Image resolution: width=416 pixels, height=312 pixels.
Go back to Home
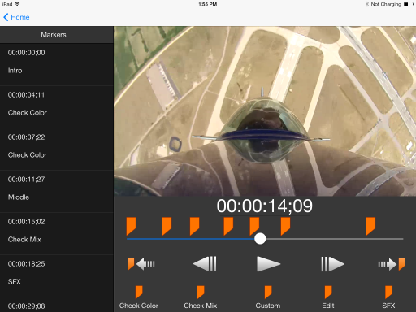click(x=16, y=17)
